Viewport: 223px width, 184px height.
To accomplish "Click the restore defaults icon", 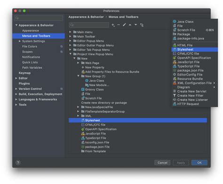I will click(142, 25).
